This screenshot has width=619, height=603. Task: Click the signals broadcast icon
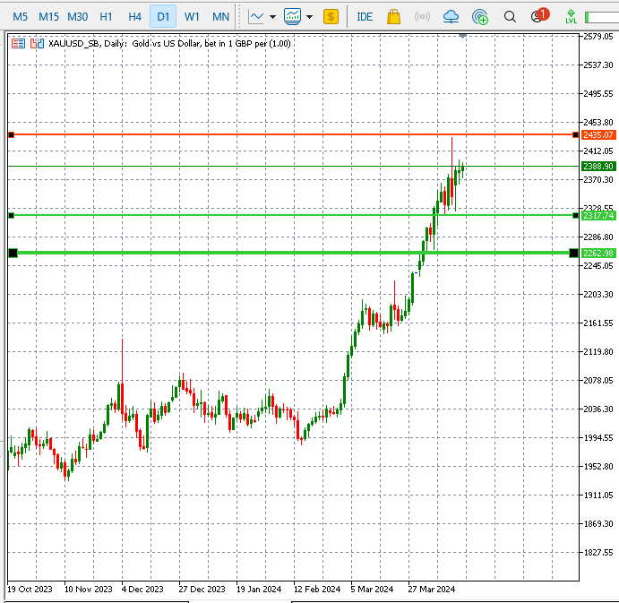pyautogui.click(x=422, y=16)
